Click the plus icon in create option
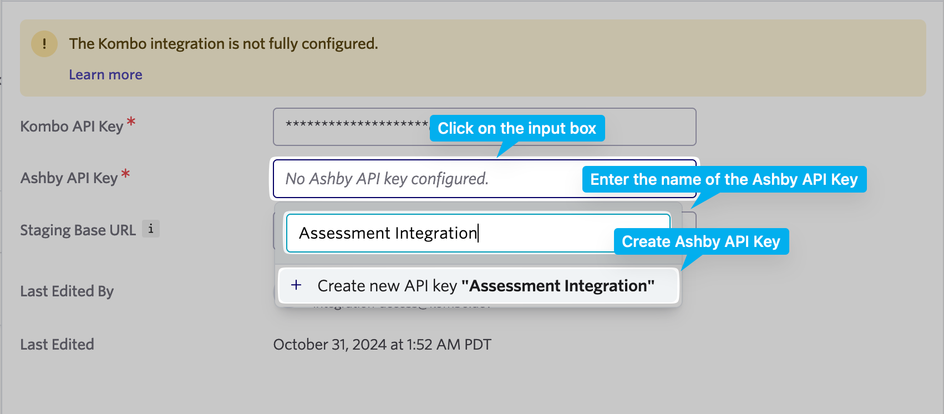This screenshot has width=944, height=414. point(297,285)
